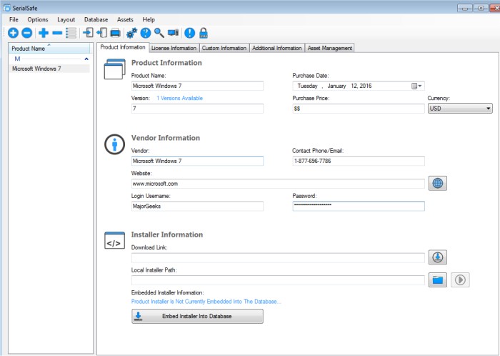Run local installer with play button

[460, 280]
